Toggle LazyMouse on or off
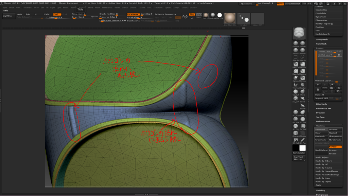 (133, 14)
